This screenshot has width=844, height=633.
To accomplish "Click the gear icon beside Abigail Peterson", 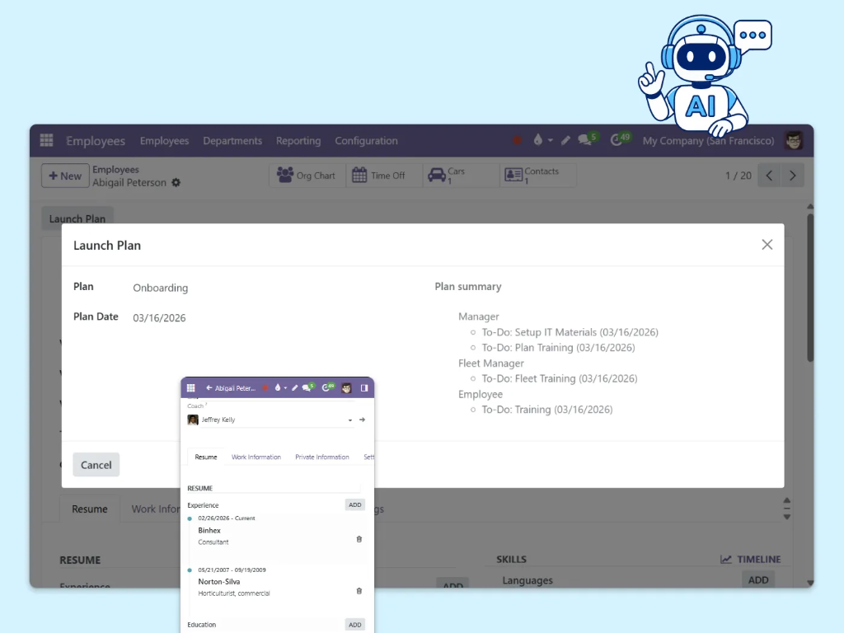I will 176,183.
